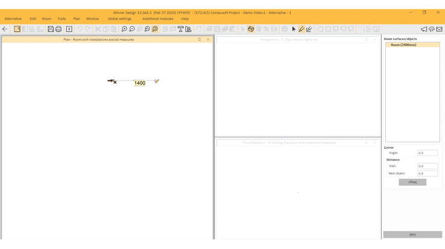Click the Angle input field
This screenshot has width=445, height=249.
[428, 153]
